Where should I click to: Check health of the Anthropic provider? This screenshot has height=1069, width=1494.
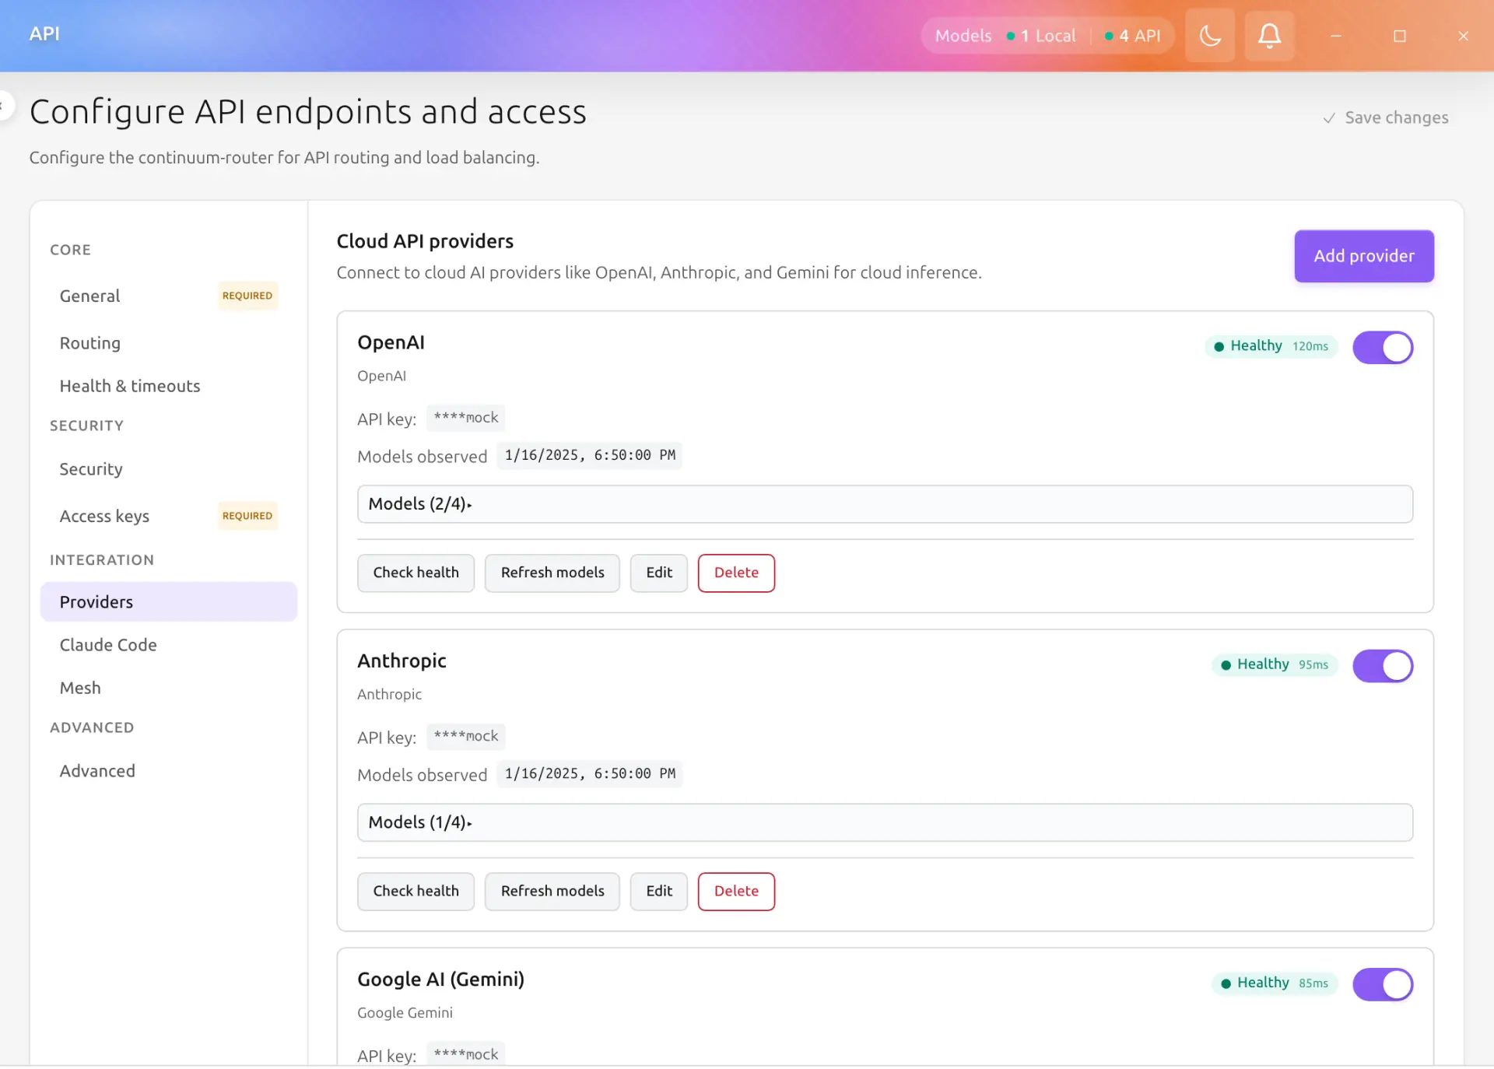coord(416,891)
